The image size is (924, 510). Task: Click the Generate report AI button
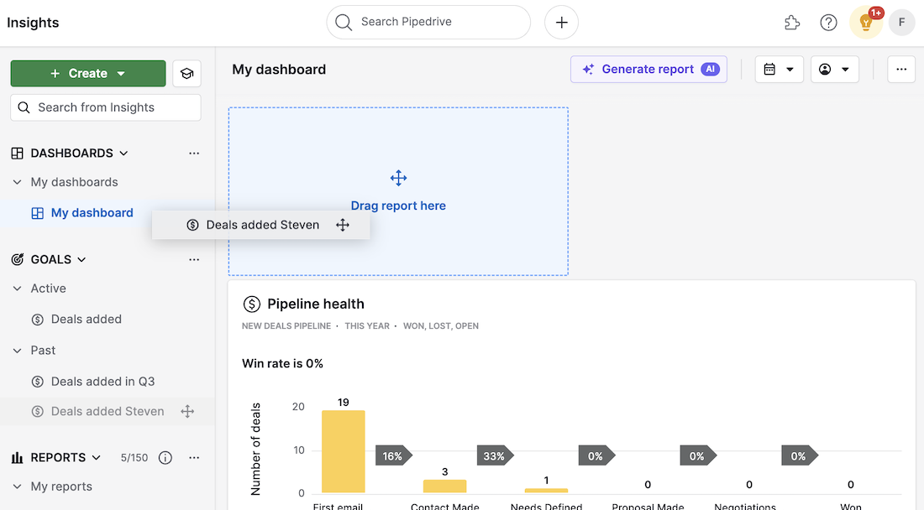pyautogui.click(x=648, y=70)
